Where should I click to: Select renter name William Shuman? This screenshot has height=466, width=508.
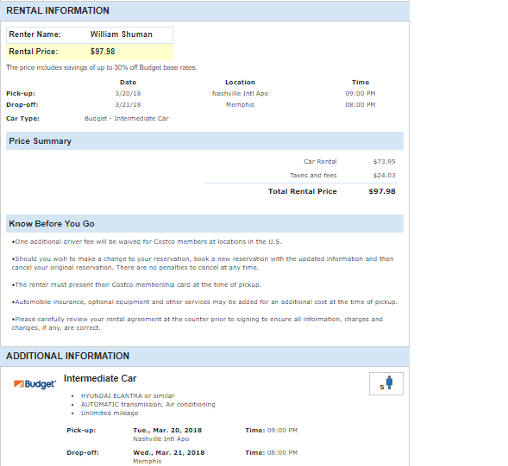pos(121,34)
